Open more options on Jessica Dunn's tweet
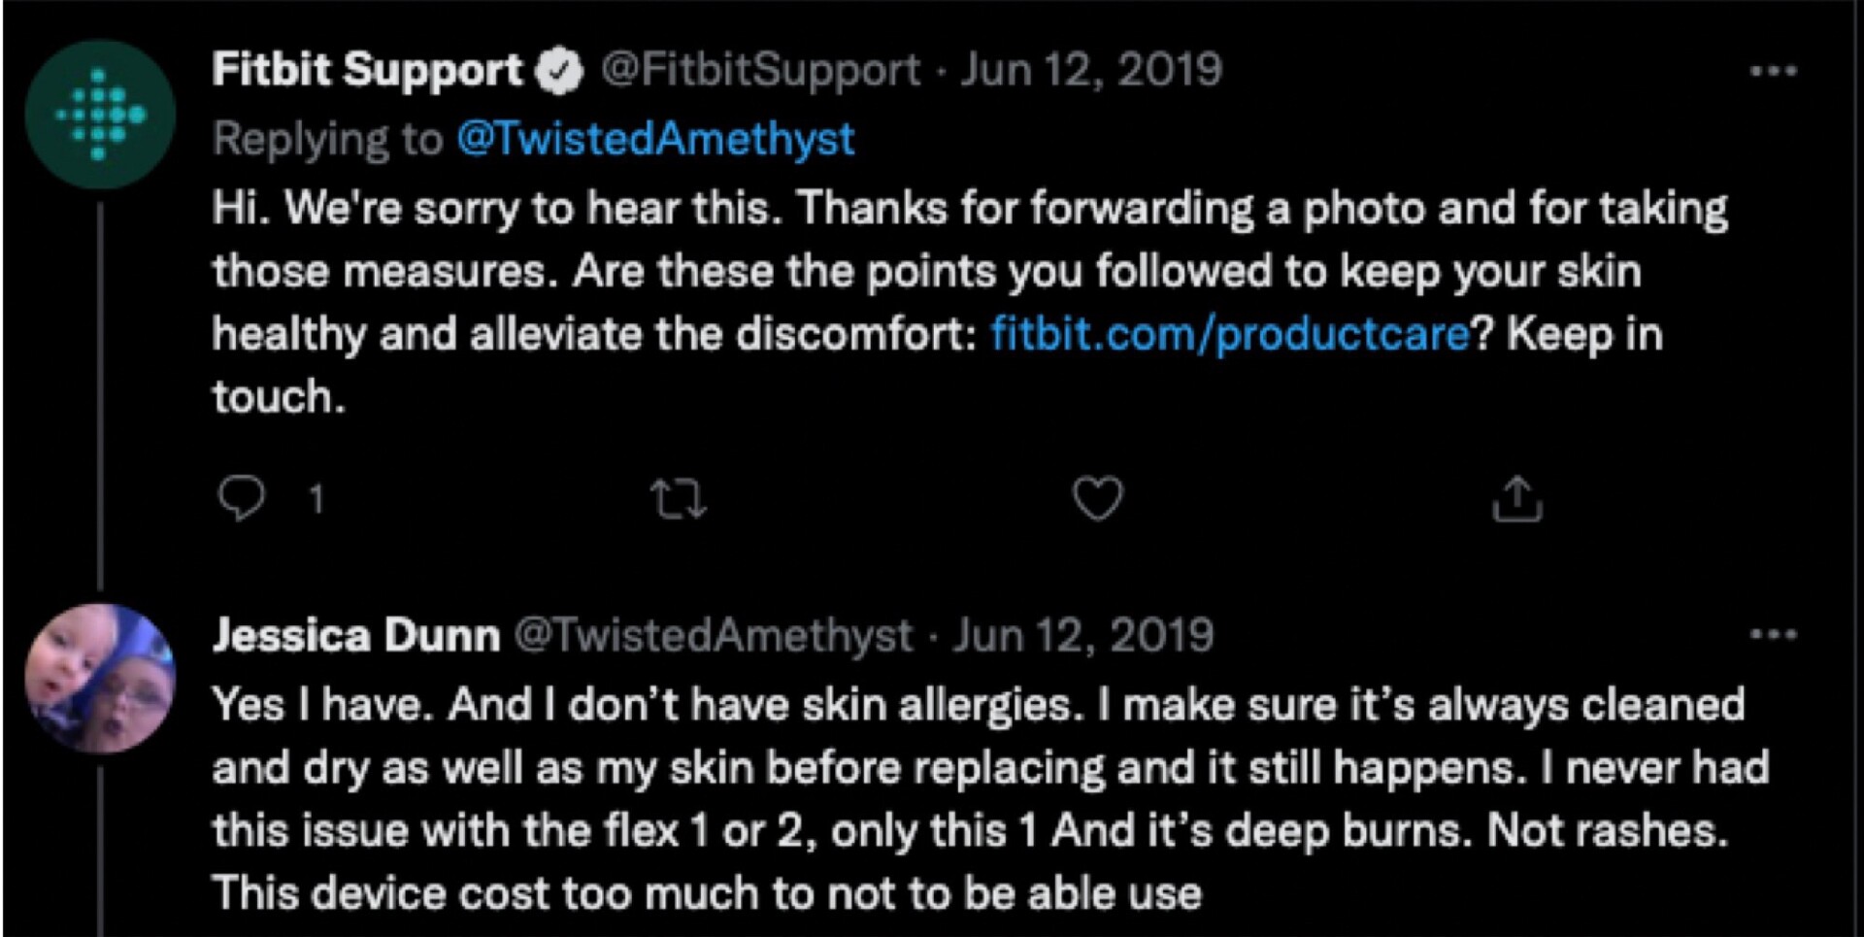Image resolution: width=1864 pixels, height=937 pixels. (1773, 635)
